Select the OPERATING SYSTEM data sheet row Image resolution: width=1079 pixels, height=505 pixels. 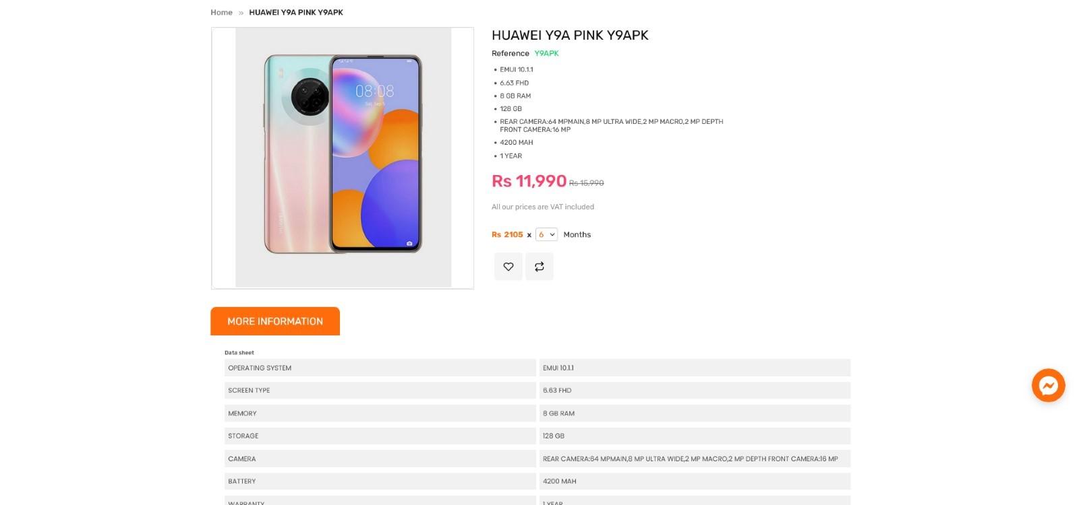coord(380,368)
